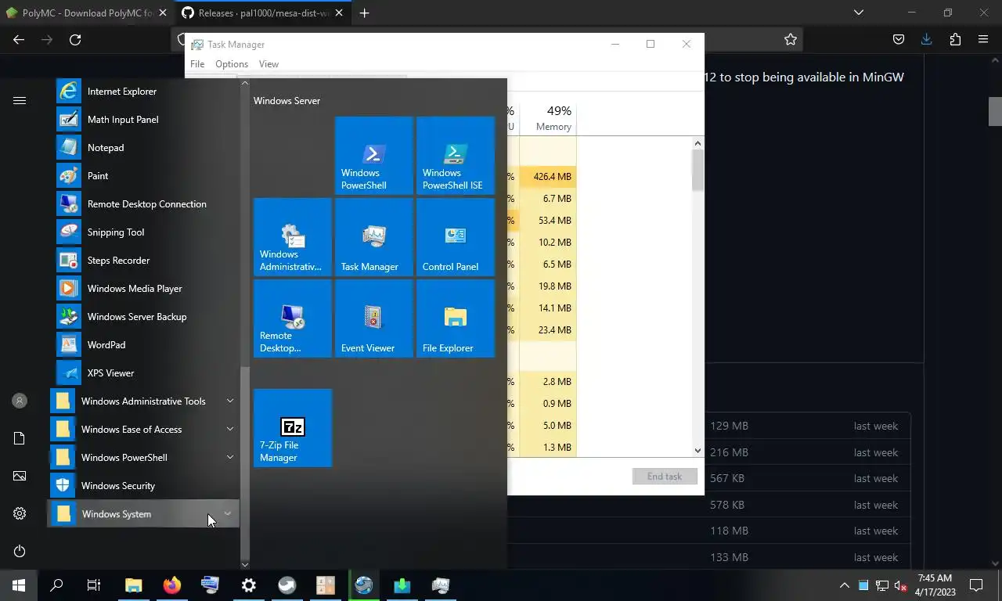Click the Windows PowerShell ISE tile
Screen dimensions: 1002x601
click(x=456, y=155)
